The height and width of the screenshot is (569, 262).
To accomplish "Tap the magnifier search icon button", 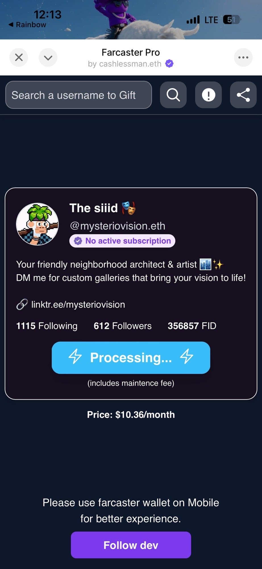I will (173, 95).
